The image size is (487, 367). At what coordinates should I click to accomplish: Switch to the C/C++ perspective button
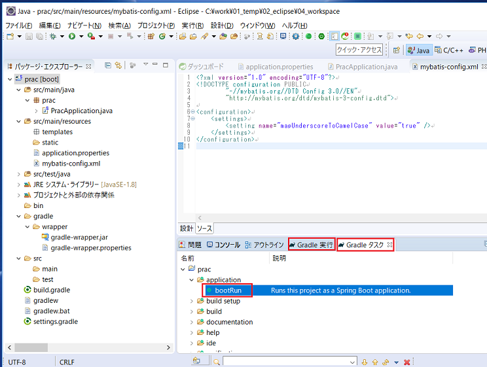[x=449, y=50]
